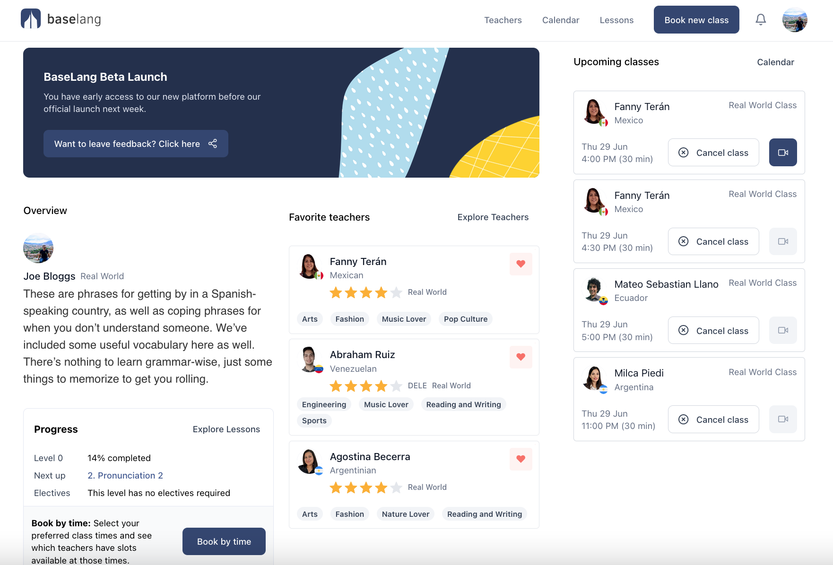Unfavorite Fanny Terán with heart icon
833x565 pixels.
coord(521,264)
